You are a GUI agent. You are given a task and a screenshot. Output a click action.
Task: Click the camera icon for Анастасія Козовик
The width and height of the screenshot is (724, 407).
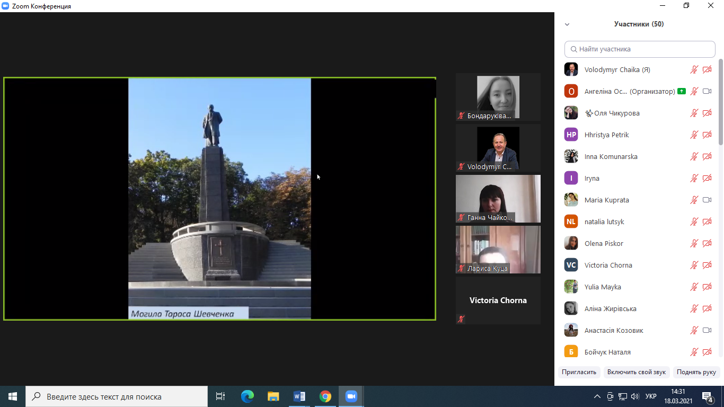[x=707, y=330]
